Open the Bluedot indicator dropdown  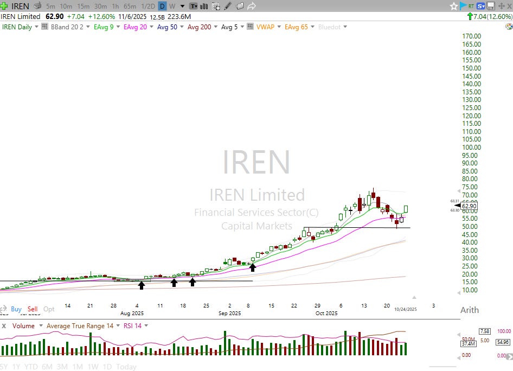point(345,27)
